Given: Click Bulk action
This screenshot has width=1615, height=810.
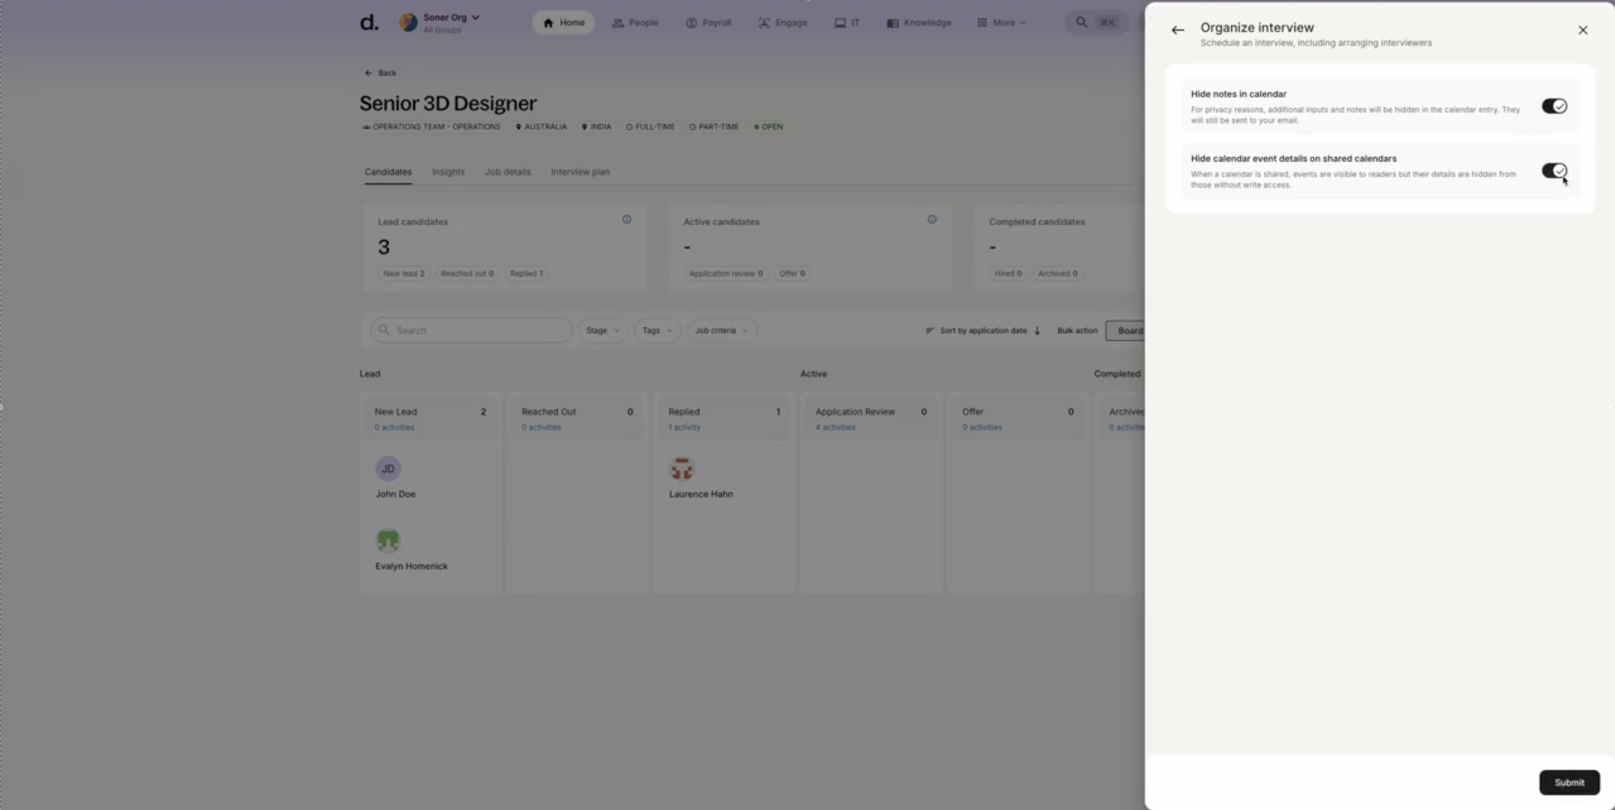Looking at the screenshot, I should pyautogui.click(x=1077, y=330).
